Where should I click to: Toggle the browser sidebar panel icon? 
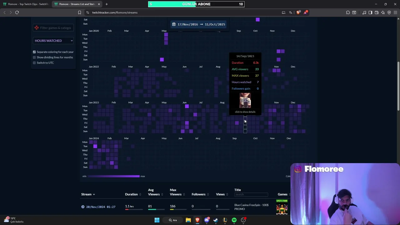tap(370, 12)
